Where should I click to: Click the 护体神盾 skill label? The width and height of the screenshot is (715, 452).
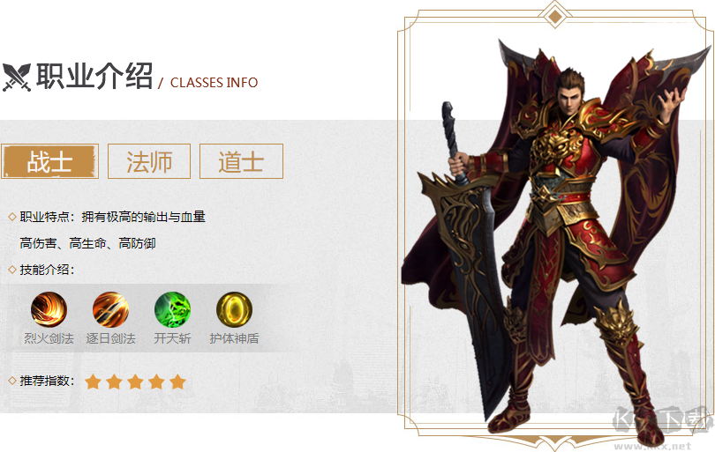tap(235, 338)
